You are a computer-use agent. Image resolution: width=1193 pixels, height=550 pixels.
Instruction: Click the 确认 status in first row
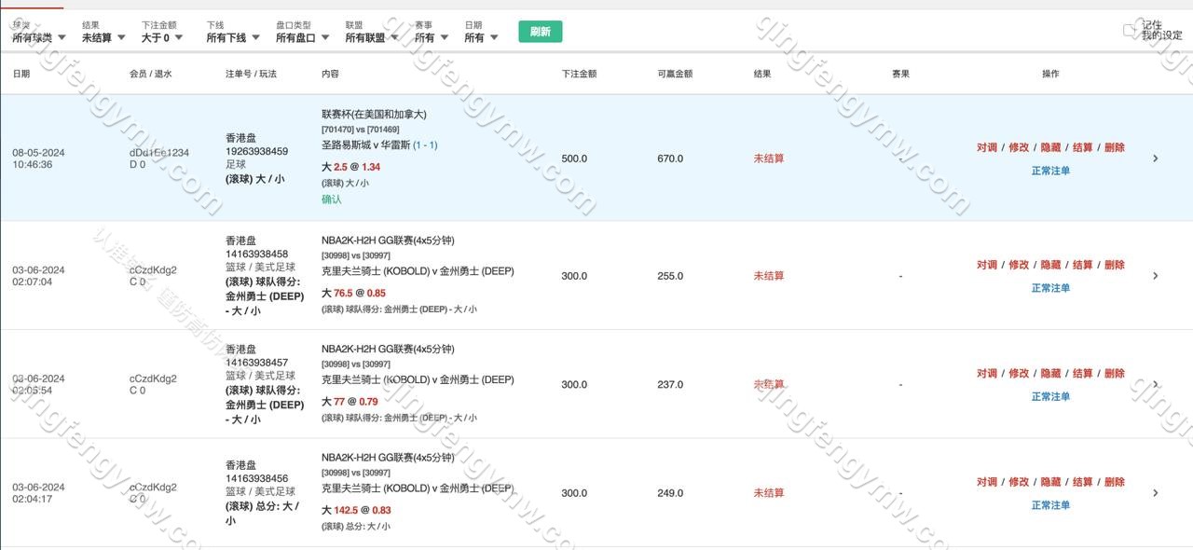(332, 199)
